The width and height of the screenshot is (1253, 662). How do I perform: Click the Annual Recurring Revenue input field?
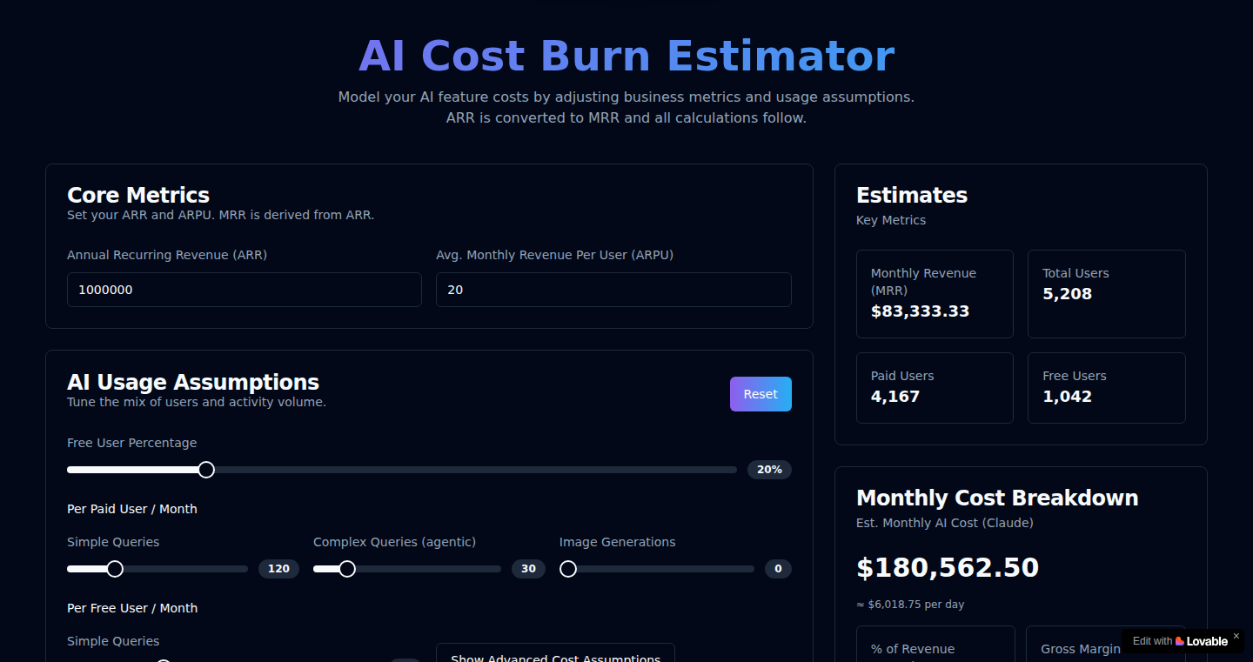(245, 290)
